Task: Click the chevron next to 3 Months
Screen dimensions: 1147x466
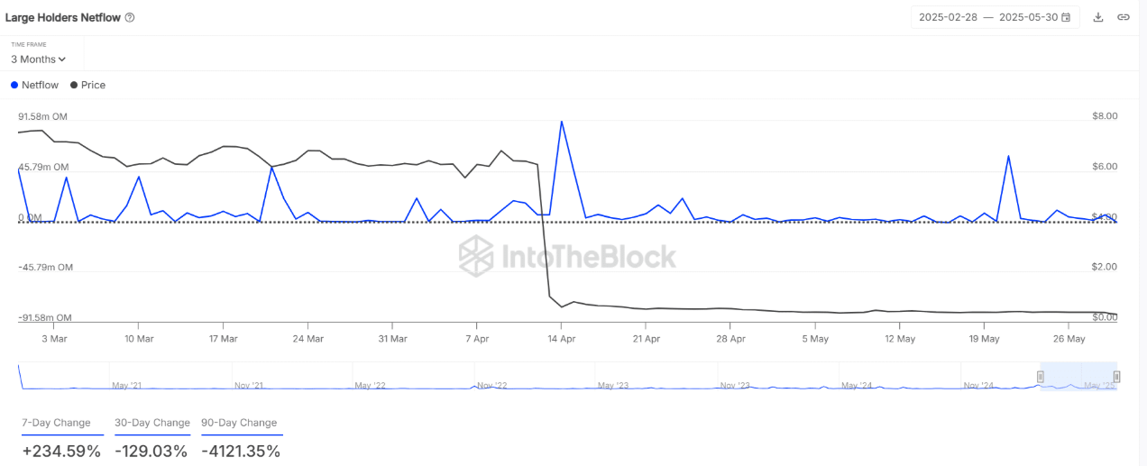Action: point(62,59)
